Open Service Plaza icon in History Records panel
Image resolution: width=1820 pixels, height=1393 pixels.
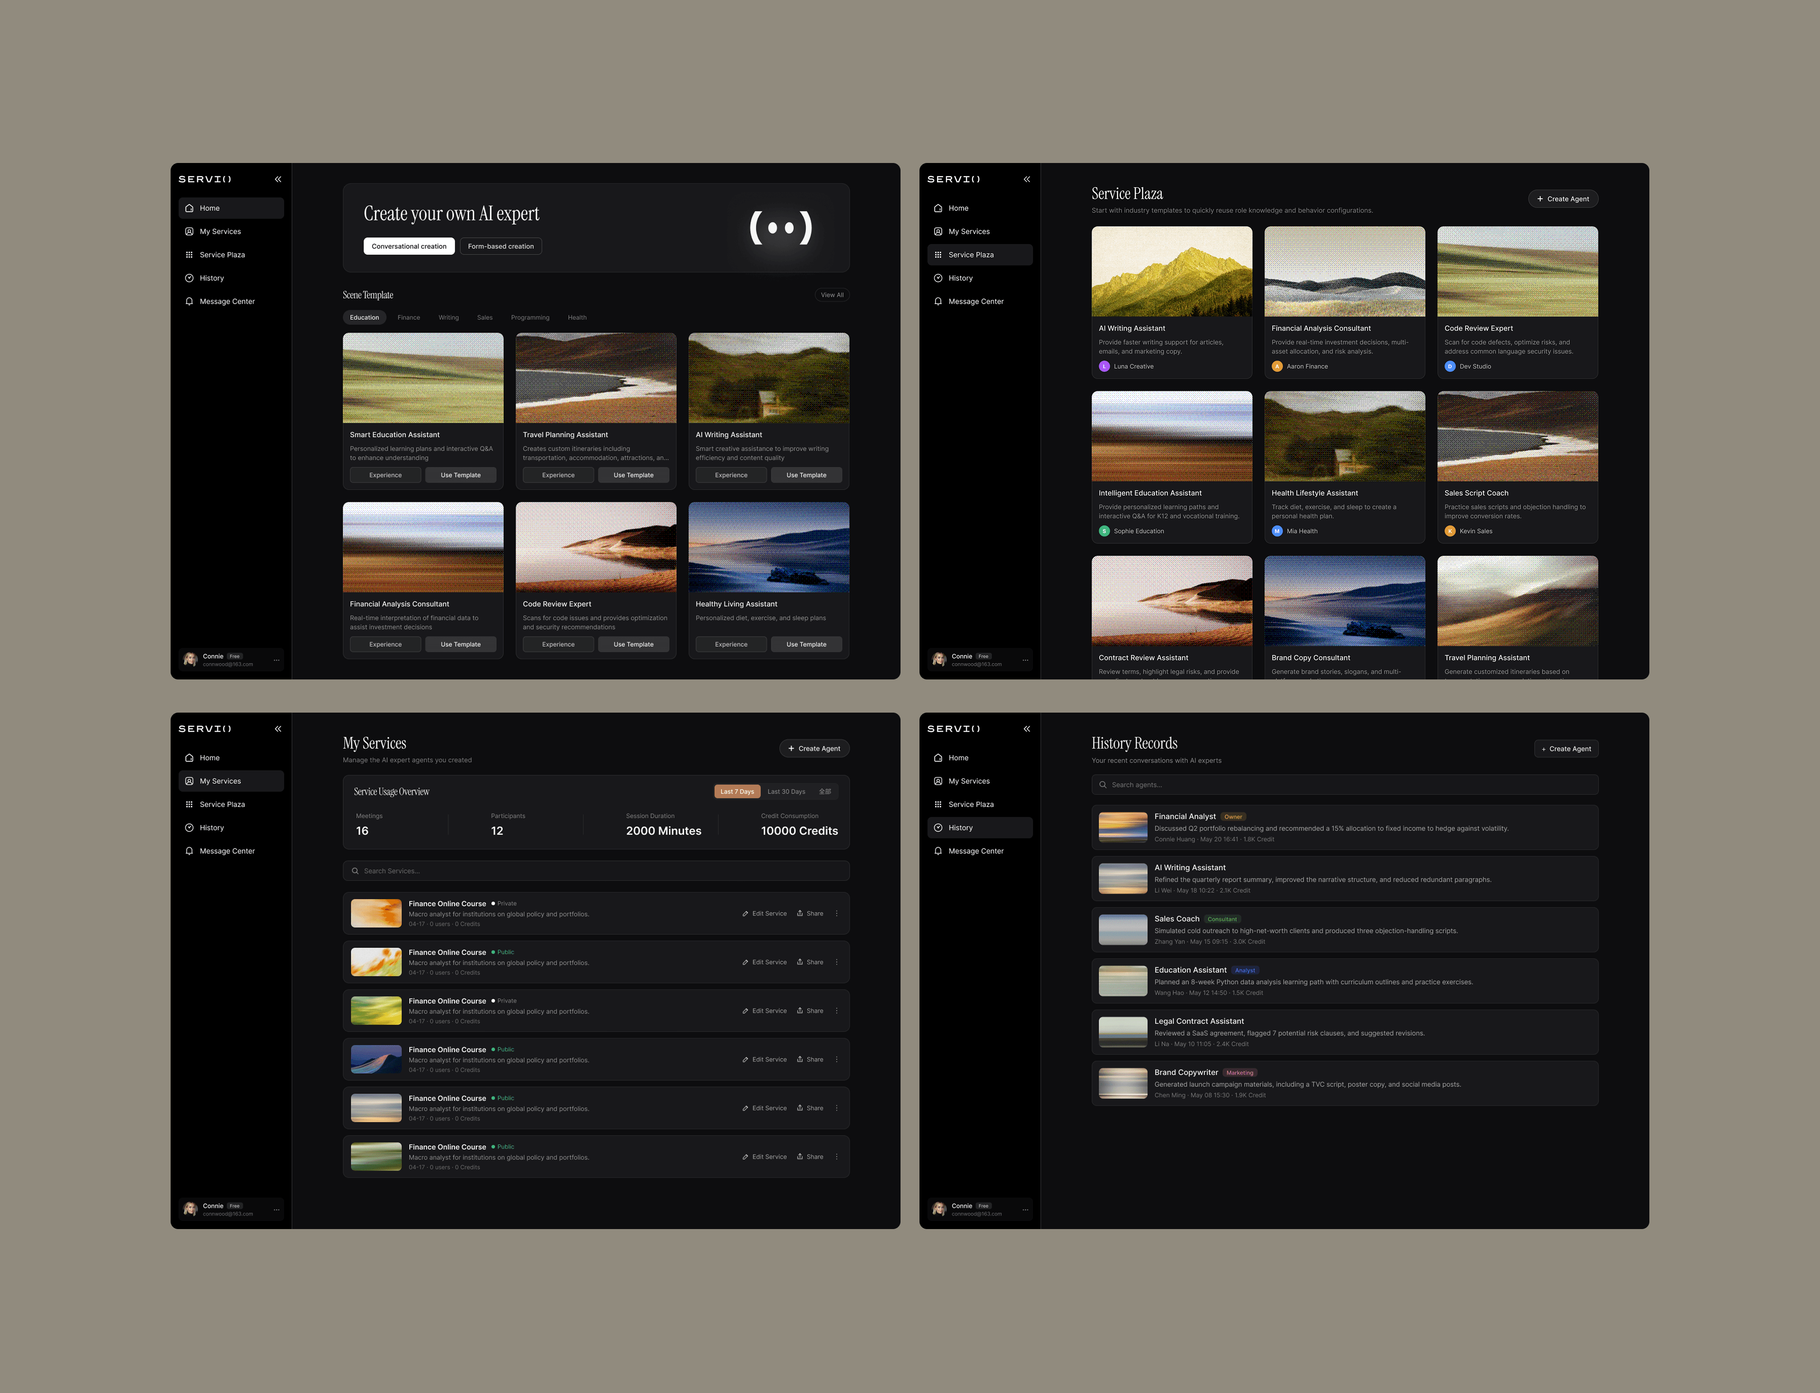tap(938, 805)
